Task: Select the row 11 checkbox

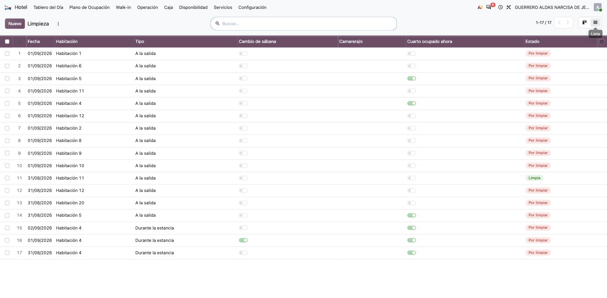Action: [7, 178]
